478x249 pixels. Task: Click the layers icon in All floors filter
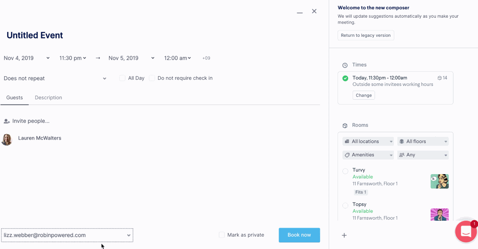(x=401, y=141)
